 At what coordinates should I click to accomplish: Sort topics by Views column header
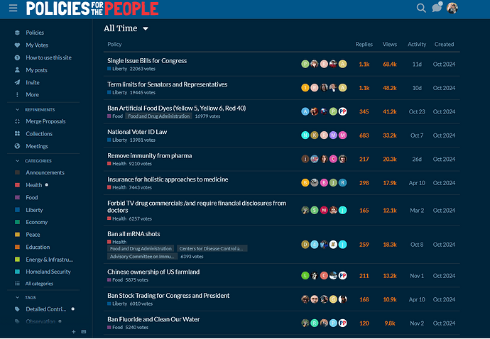(x=389, y=44)
